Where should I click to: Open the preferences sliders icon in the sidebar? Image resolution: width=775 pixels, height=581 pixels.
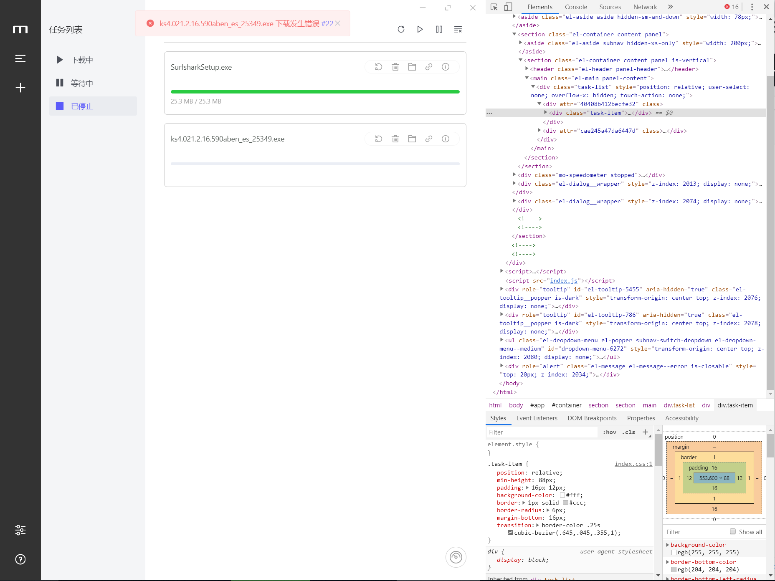(20, 530)
